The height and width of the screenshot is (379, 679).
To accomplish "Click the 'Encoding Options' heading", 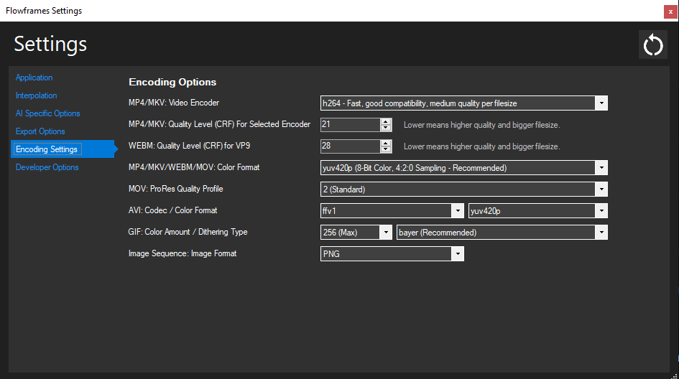I will 172,83.
